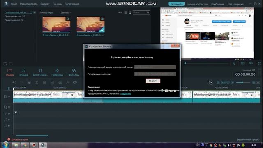Switch media library to list view
This screenshot has height=148, width=263.
click(126, 12)
